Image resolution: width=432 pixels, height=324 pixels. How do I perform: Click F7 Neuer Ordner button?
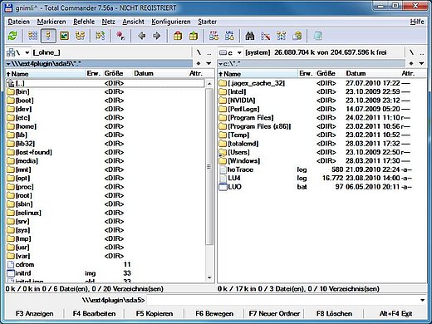coord(274,313)
